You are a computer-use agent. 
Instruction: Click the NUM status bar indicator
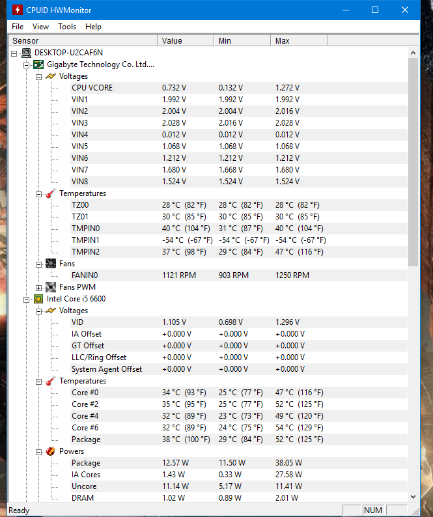(373, 510)
